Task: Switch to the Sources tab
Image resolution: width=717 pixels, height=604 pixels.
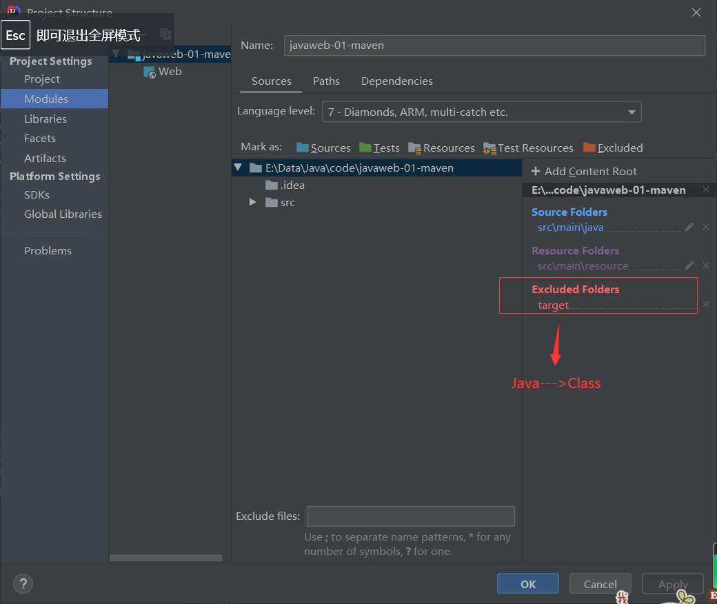Action: 271,81
